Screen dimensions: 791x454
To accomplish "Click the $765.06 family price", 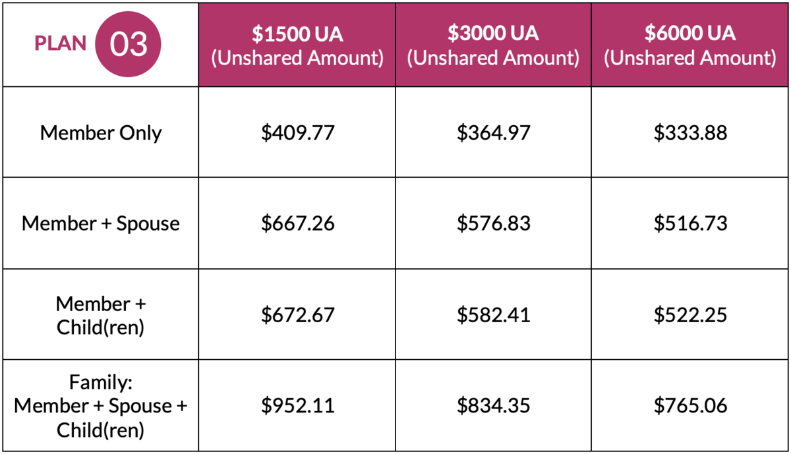I will click(x=690, y=405).
